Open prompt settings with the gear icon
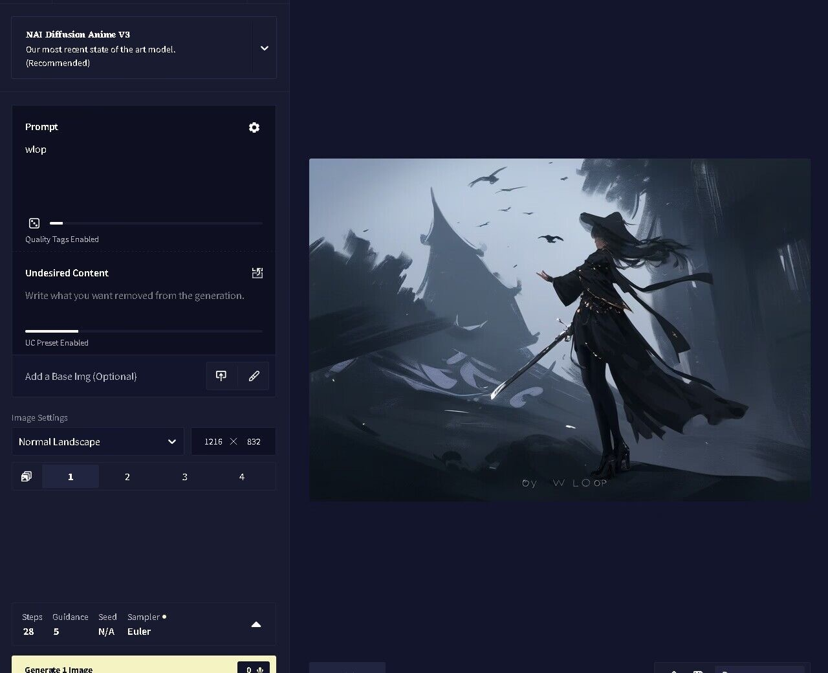The image size is (828, 673). (254, 127)
